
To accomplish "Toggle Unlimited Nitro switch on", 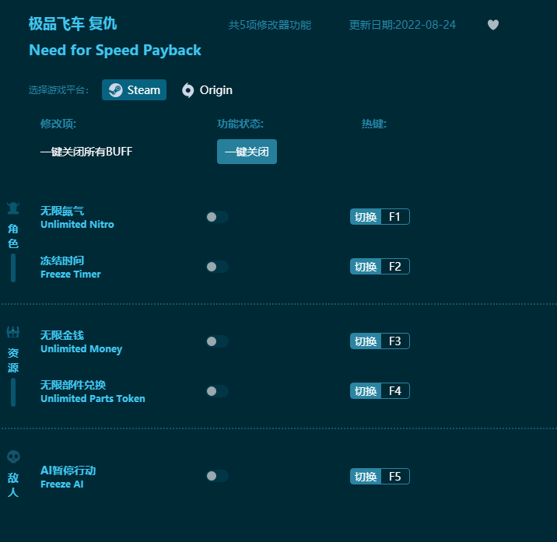I will coord(217,217).
